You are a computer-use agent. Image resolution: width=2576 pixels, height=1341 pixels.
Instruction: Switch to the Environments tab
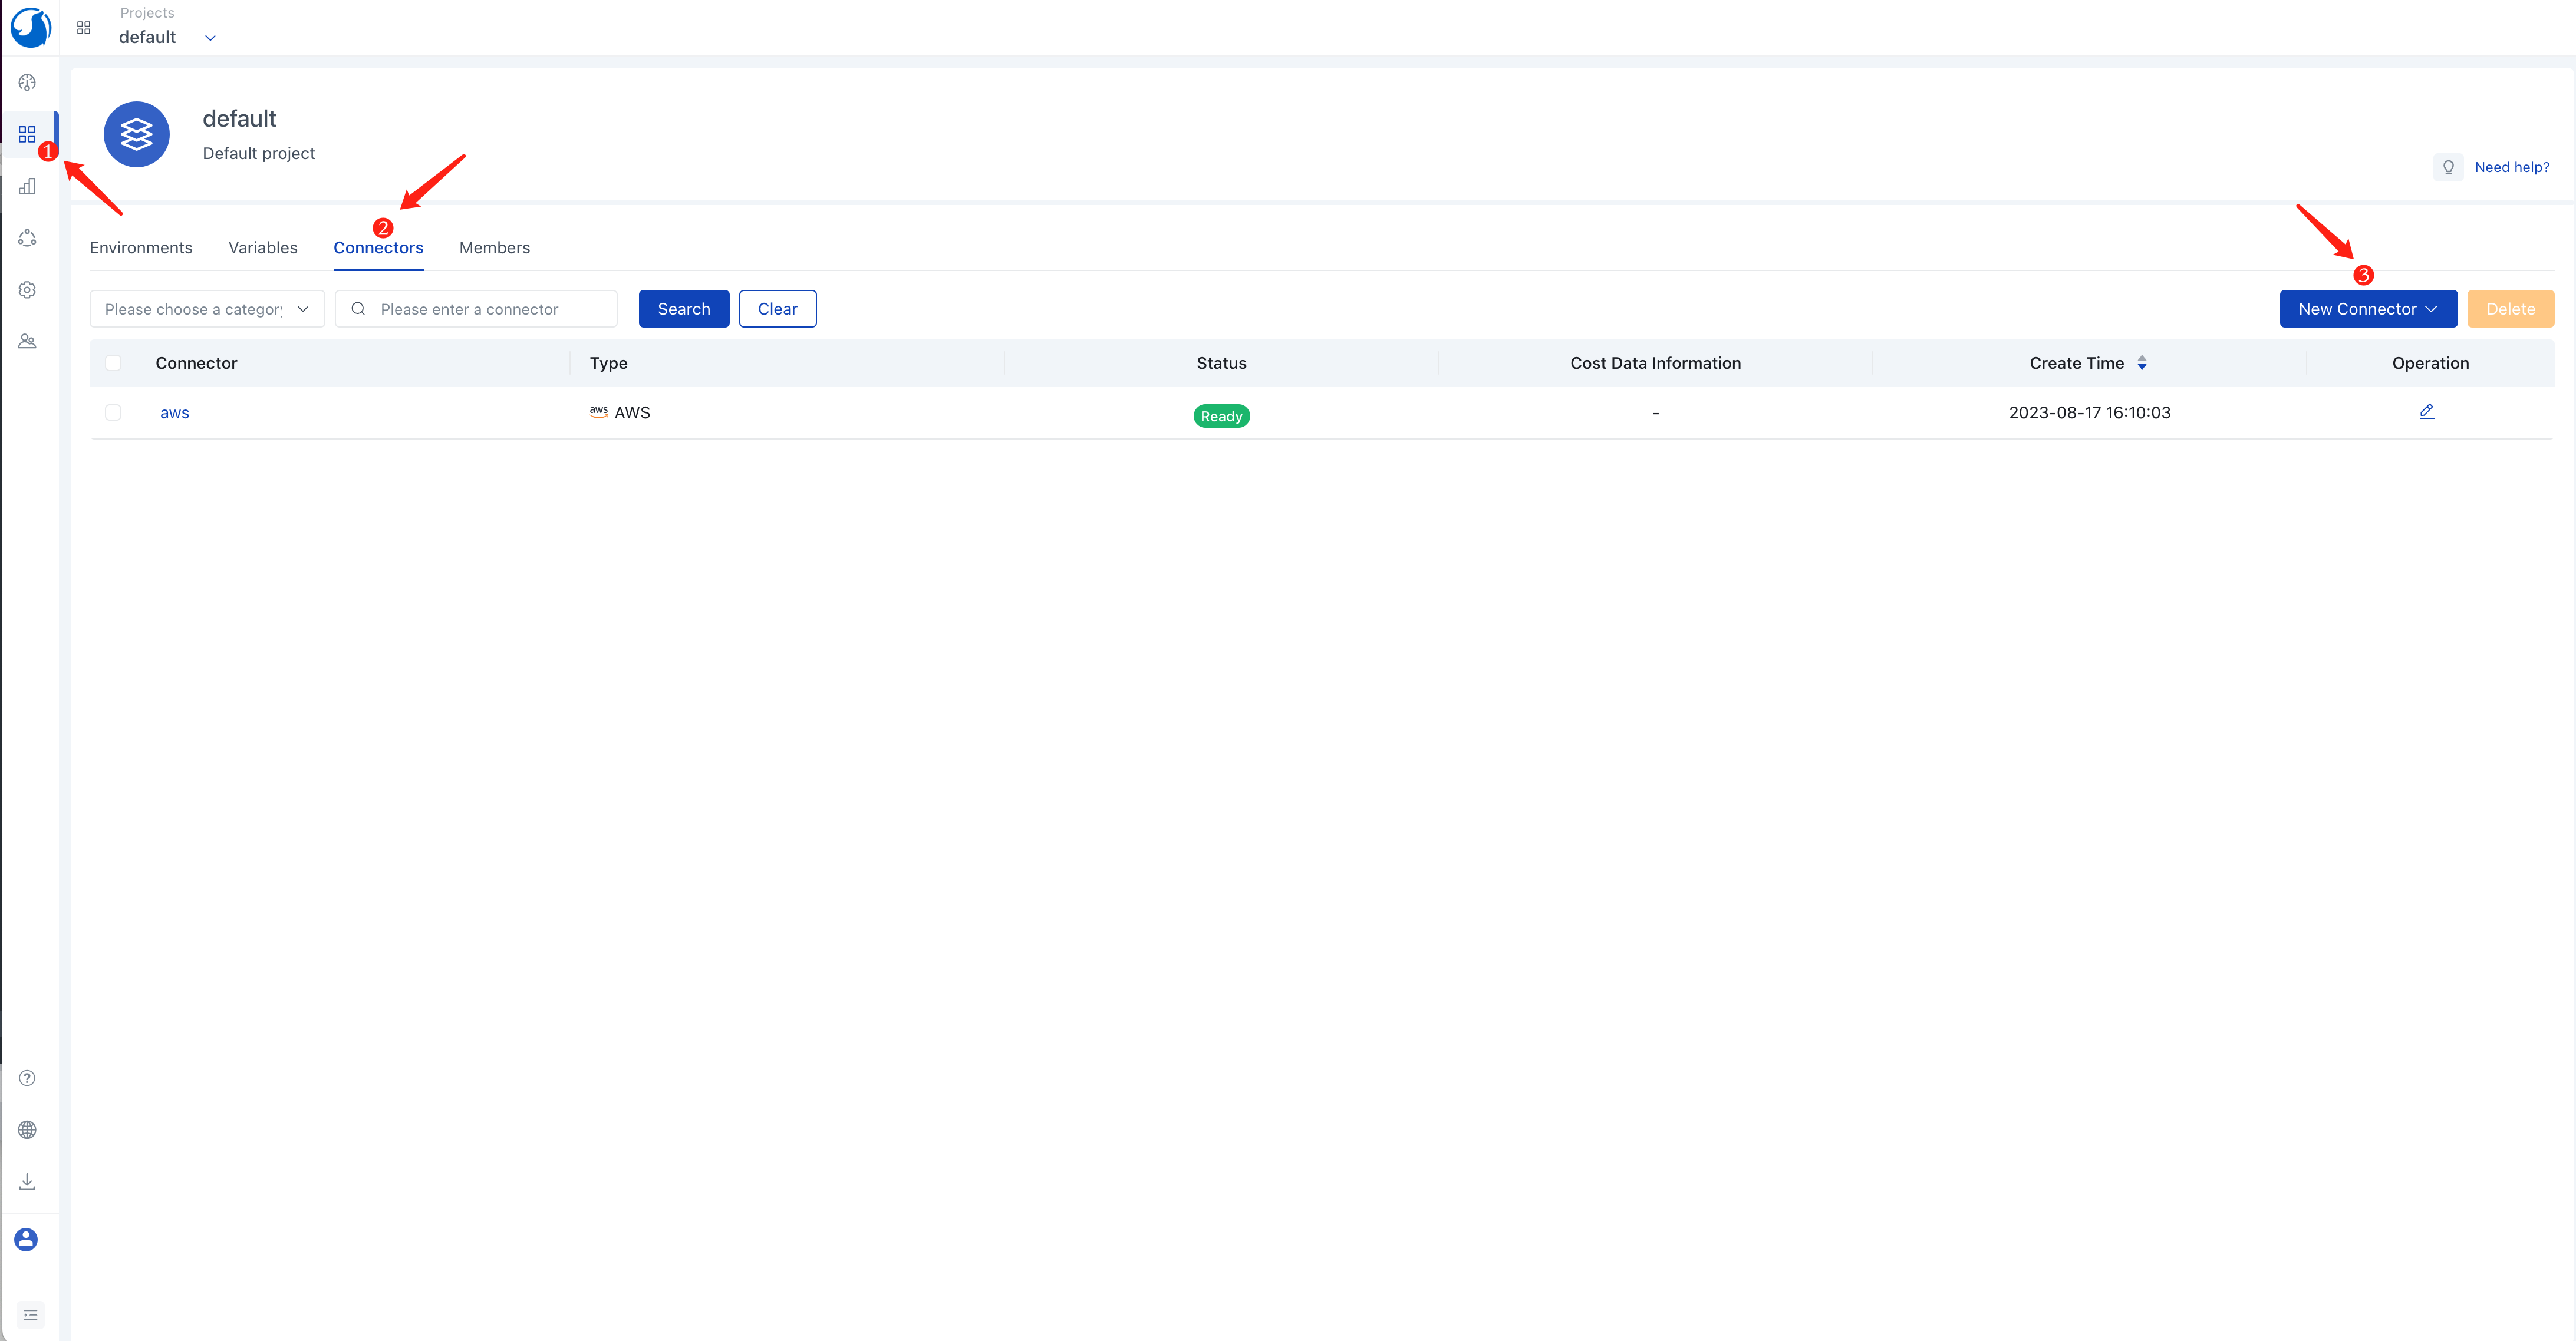coord(141,248)
